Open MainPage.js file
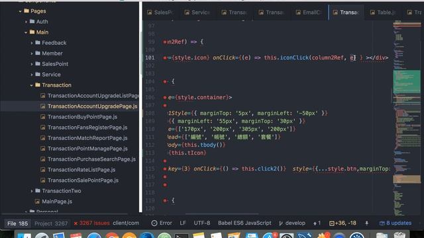 click(57, 201)
